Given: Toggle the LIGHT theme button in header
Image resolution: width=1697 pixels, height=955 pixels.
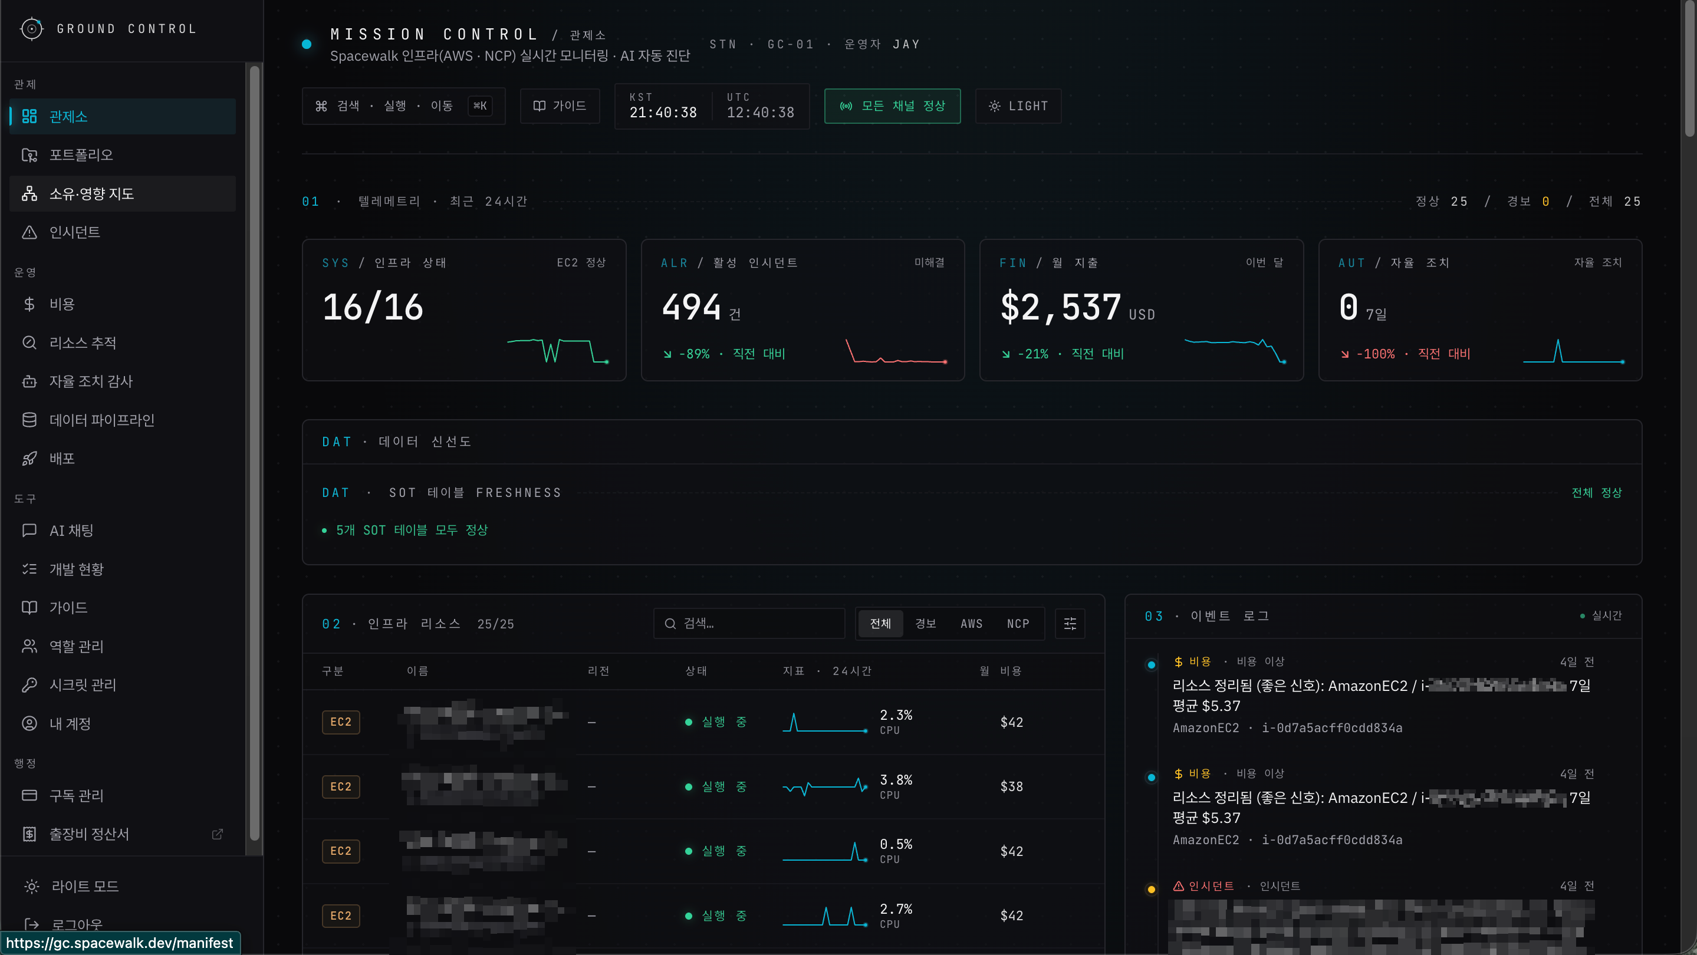Looking at the screenshot, I should click(x=1018, y=106).
